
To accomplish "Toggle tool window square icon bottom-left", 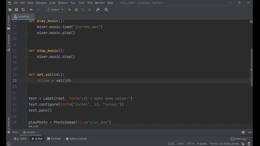I will (x=9, y=144).
